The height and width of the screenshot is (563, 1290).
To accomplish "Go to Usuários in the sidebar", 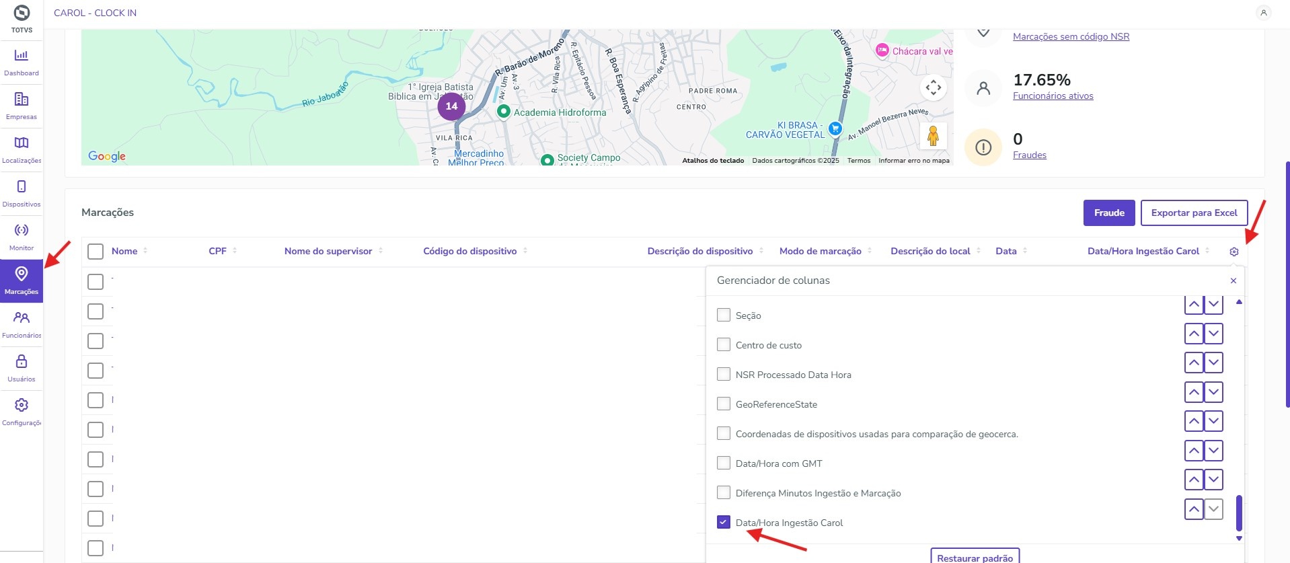I will click(22, 369).
